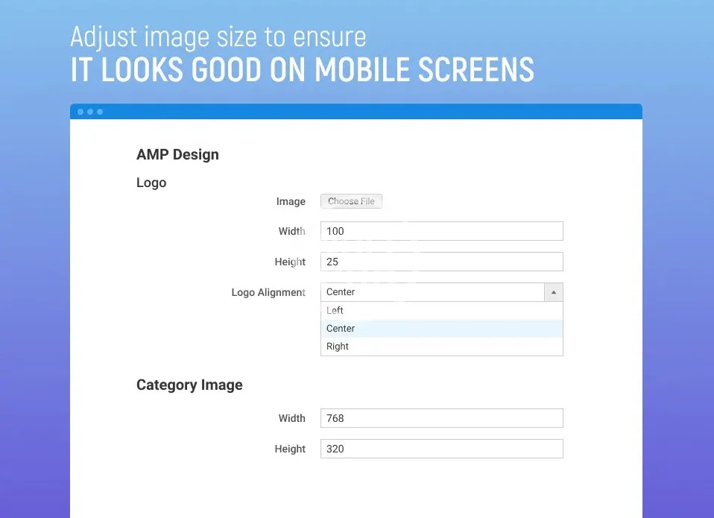The width and height of the screenshot is (714, 518).
Task: Click the Logo Height field showing 25
Action: (x=441, y=262)
